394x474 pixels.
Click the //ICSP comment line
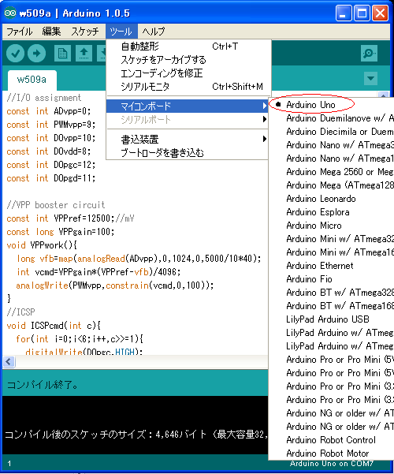point(20,312)
